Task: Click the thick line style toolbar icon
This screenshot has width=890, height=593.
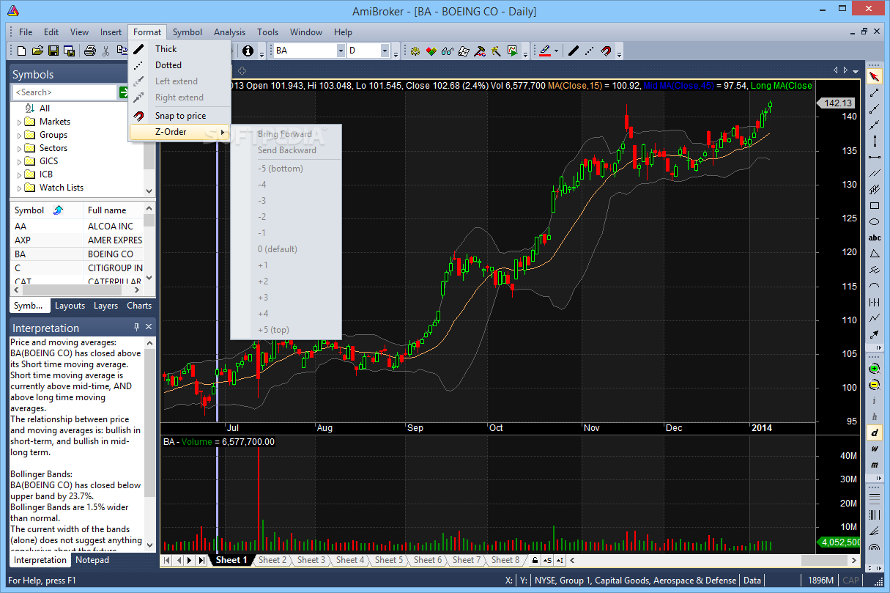Action: click(574, 51)
